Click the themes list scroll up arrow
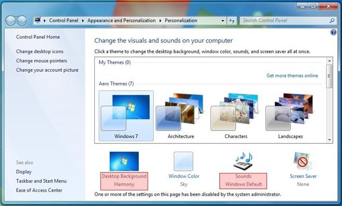The image size is (342, 206). pos(330,61)
